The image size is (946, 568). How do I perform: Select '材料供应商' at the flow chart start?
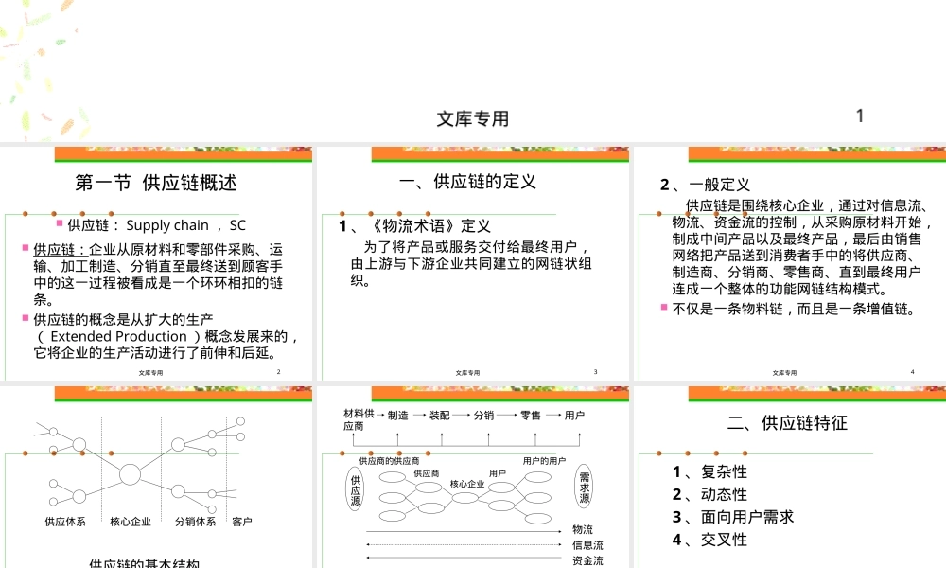click(x=359, y=420)
